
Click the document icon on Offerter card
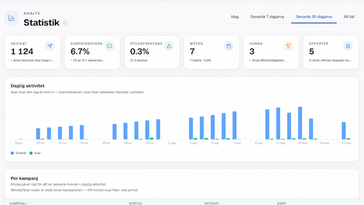[348, 46]
